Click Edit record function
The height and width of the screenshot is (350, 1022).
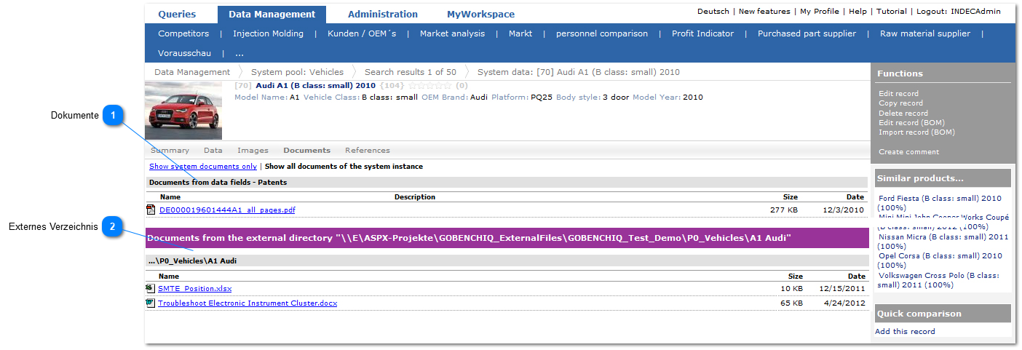[x=898, y=94]
